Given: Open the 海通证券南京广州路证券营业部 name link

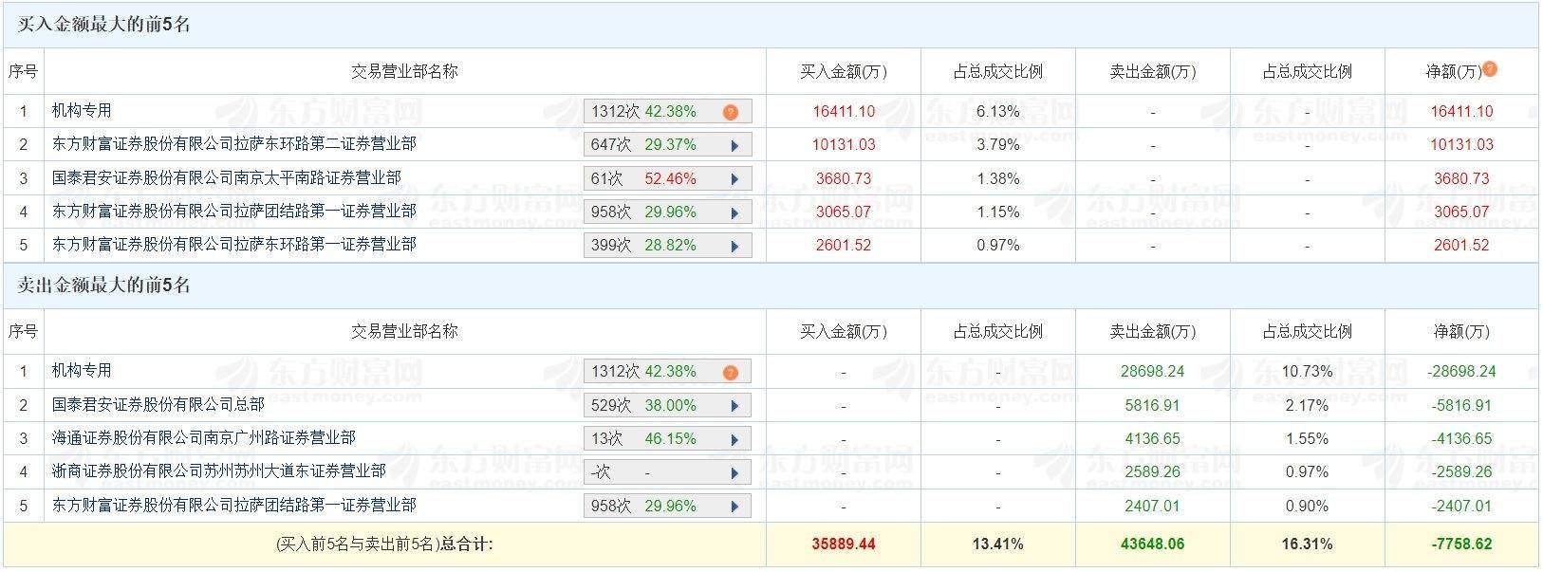Looking at the screenshot, I should 204,438.
